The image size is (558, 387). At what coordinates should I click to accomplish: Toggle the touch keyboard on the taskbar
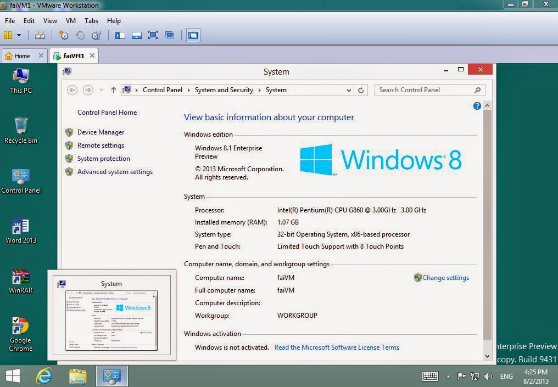(429, 377)
